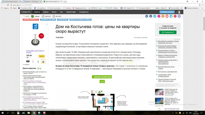Select the last highlighted brush thumbnail in ad
Viewport: 205px width, 115px height.
click(43, 61)
